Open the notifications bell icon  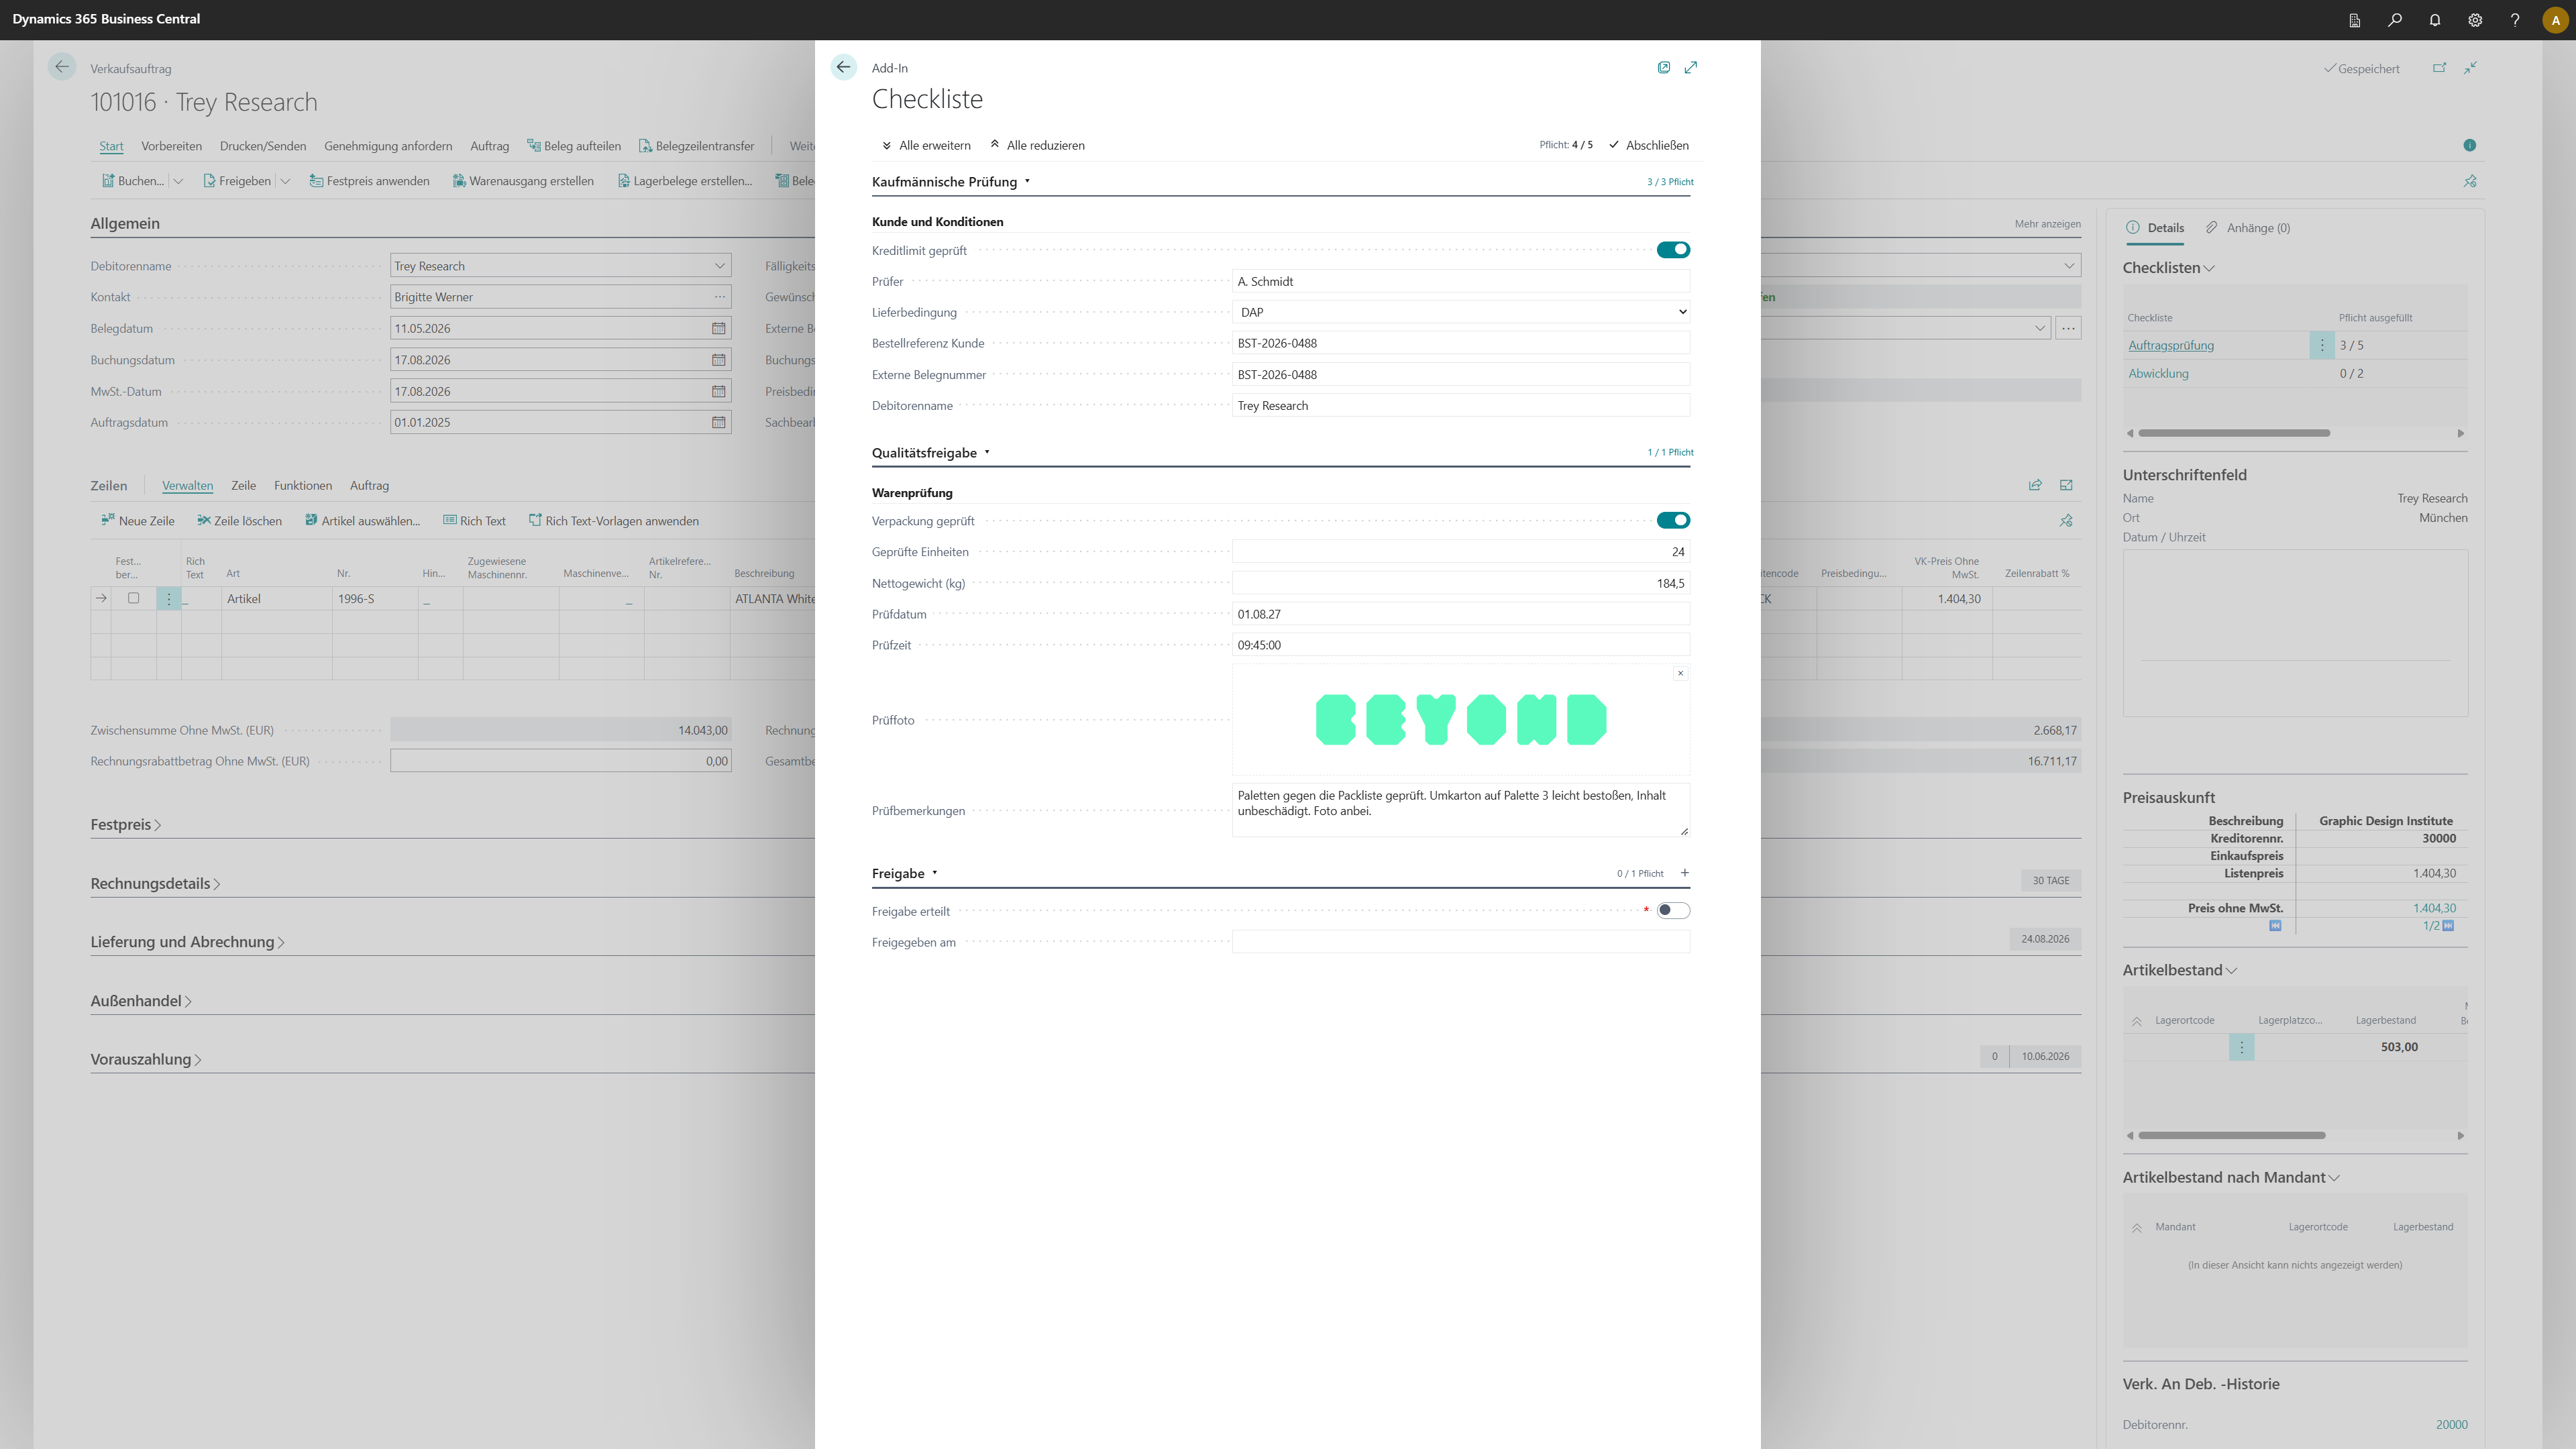pos(2435,20)
